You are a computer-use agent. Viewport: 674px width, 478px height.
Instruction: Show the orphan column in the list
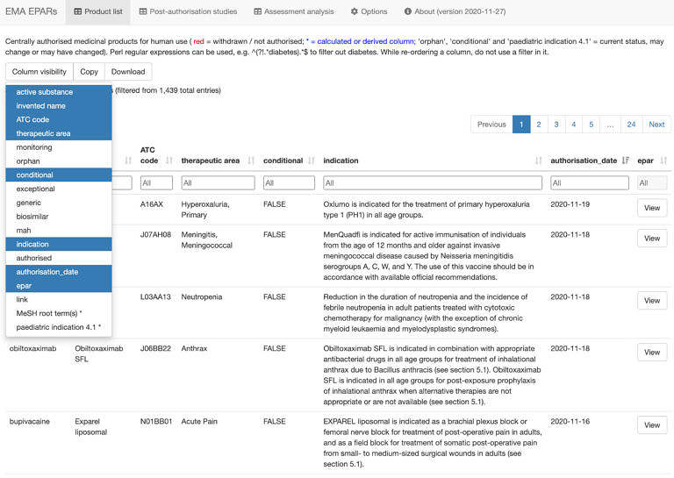coord(28,161)
